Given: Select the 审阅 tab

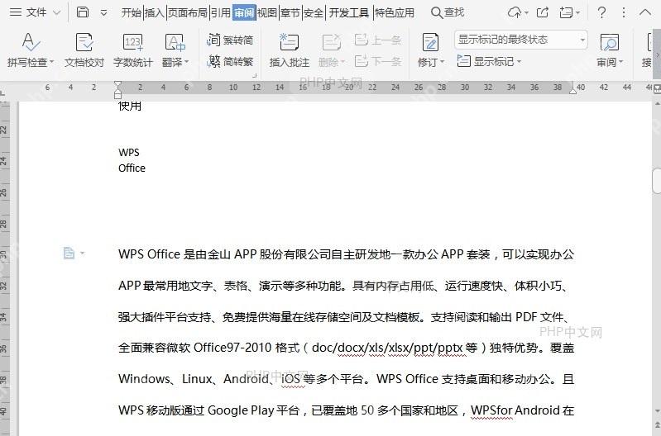Looking at the screenshot, I should tap(244, 13).
